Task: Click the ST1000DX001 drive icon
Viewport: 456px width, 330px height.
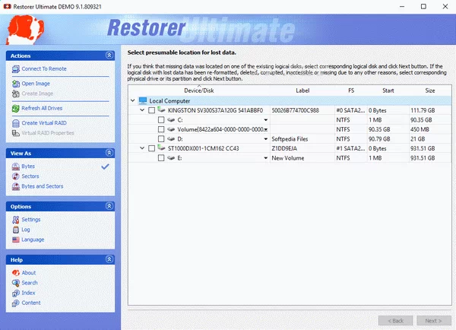Action: (161, 148)
